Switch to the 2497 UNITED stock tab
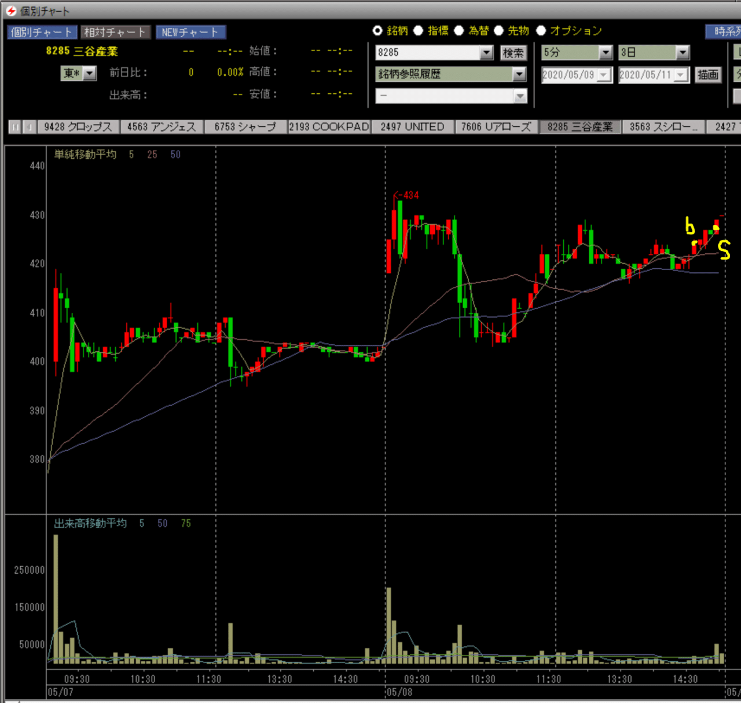The height and width of the screenshot is (703, 741). click(413, 127)
